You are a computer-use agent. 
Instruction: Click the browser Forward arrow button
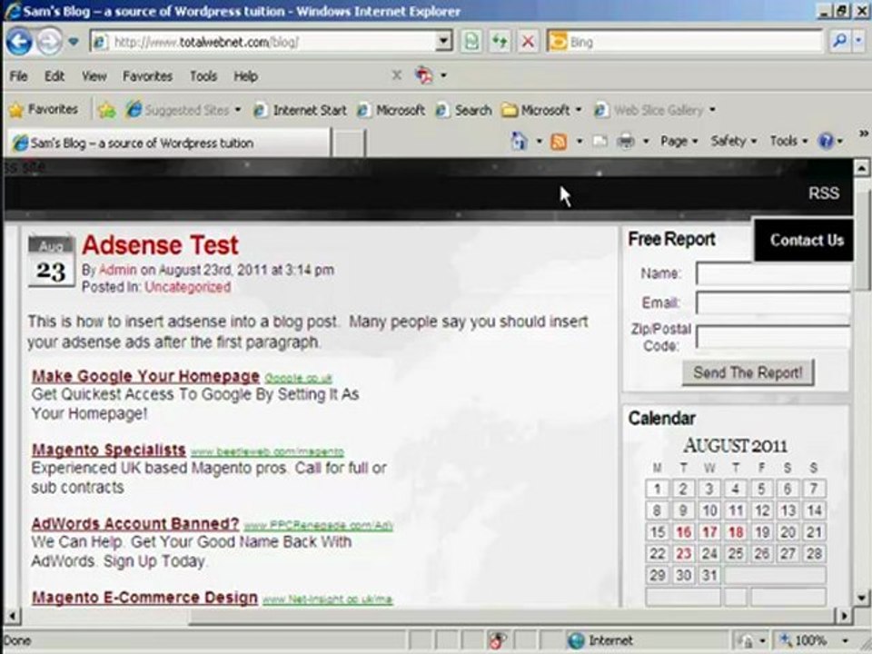point(49,42)
